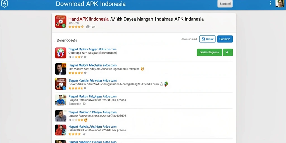Click the shield logo in the header
Viewport: 286px width, 143px height.
(x=4, y=4)
